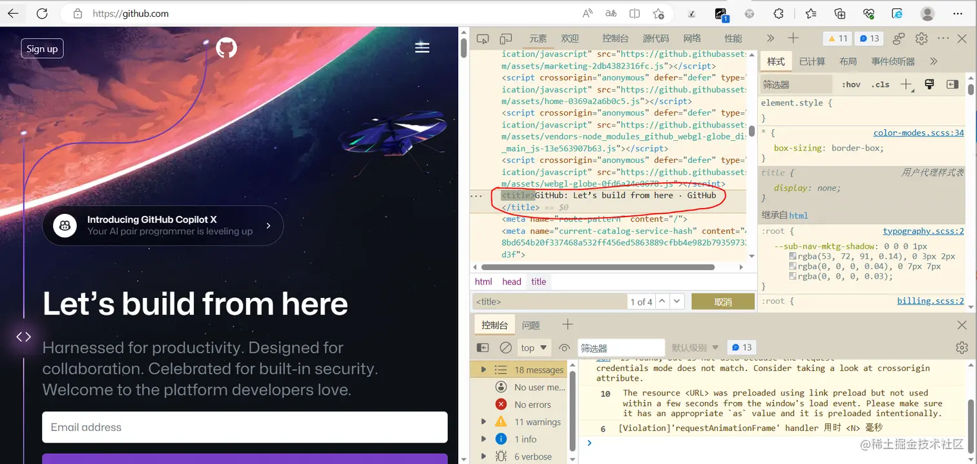Reload the GitHub page
The width and height of the screenshot is (977, 464).
(x=42, y=14)
